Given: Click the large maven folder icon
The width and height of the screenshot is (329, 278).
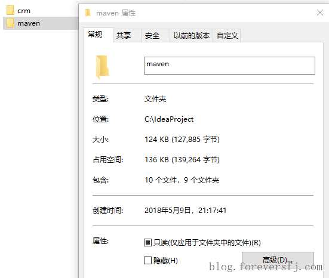Looking at the screenshot, I should point(102,67).
